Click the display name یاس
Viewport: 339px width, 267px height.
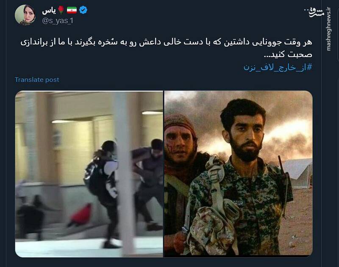(x=49, y=10)
